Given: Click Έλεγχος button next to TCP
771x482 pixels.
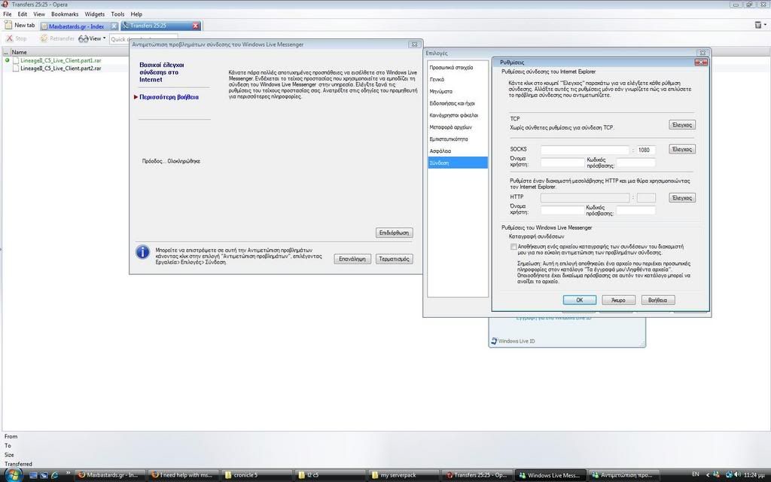Looking at the screenshot, I should (x=681, y=124).
